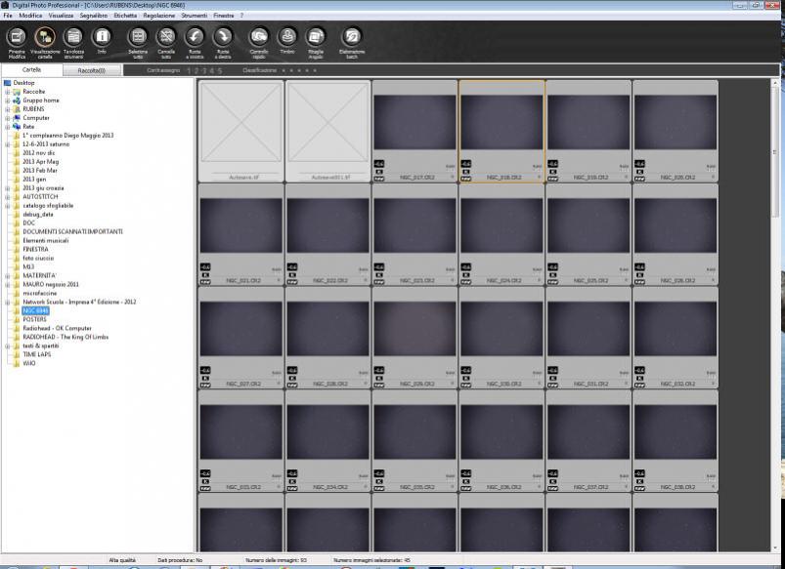785x569 pixels.
Task: Open the Ritaglia Angolo crop tool
Action: [316, 39]
